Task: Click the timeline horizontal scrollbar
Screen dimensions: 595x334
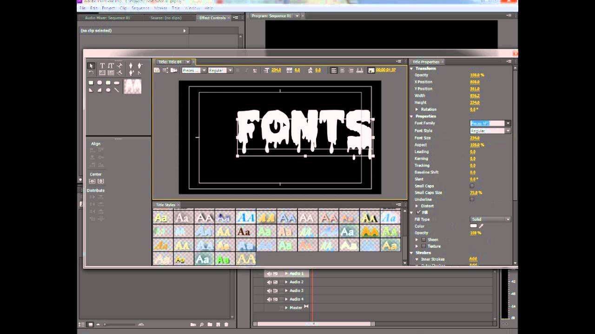Action: click(x=314, y=324)
